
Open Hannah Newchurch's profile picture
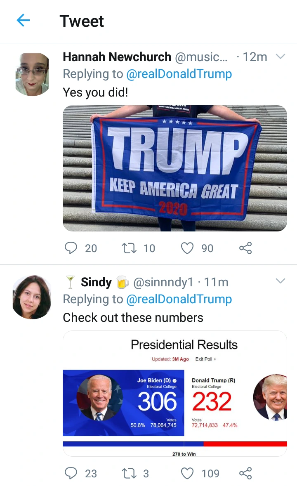(x=32, y=74)
